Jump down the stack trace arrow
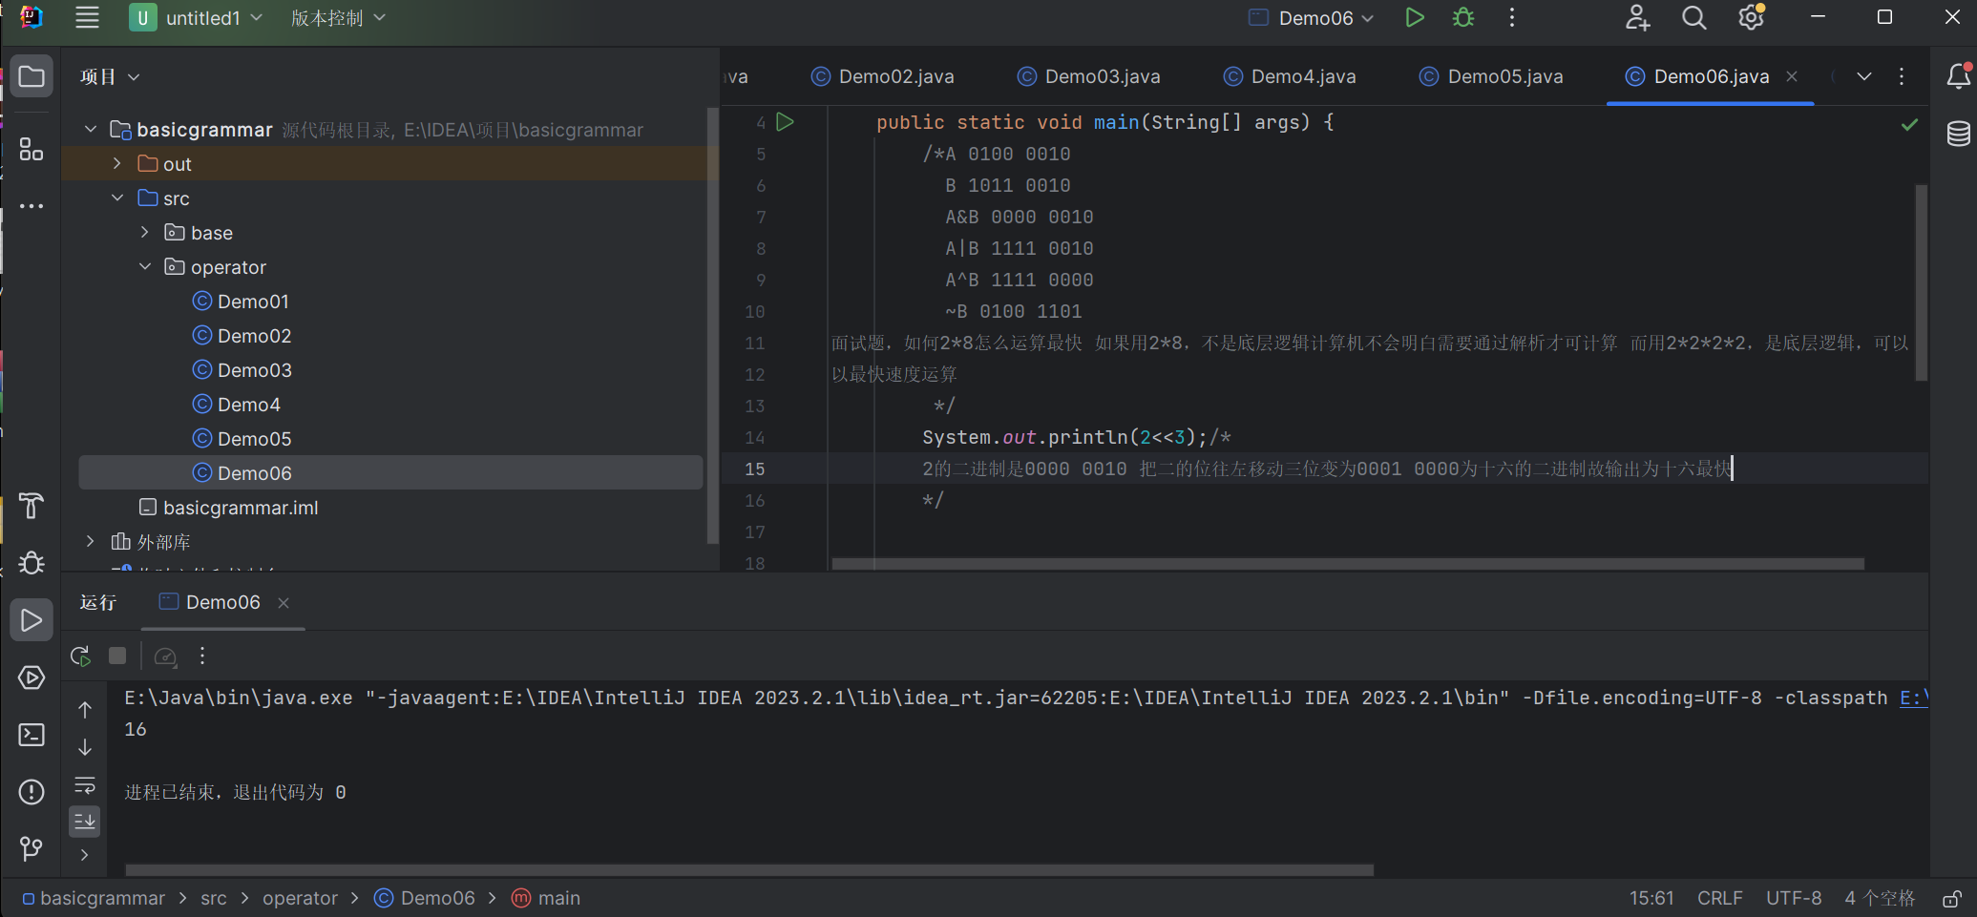1977x917 pixels. pyautogui.click(x=85, y=746)
